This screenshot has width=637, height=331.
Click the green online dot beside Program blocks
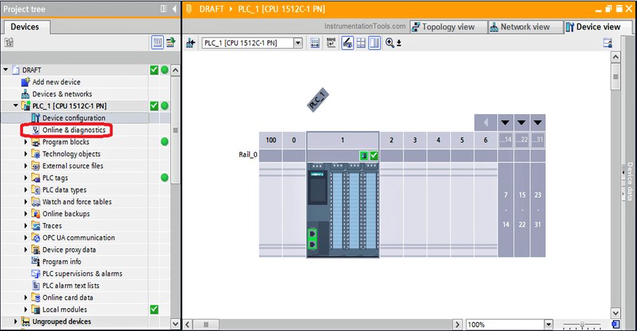tap(164, 142)
